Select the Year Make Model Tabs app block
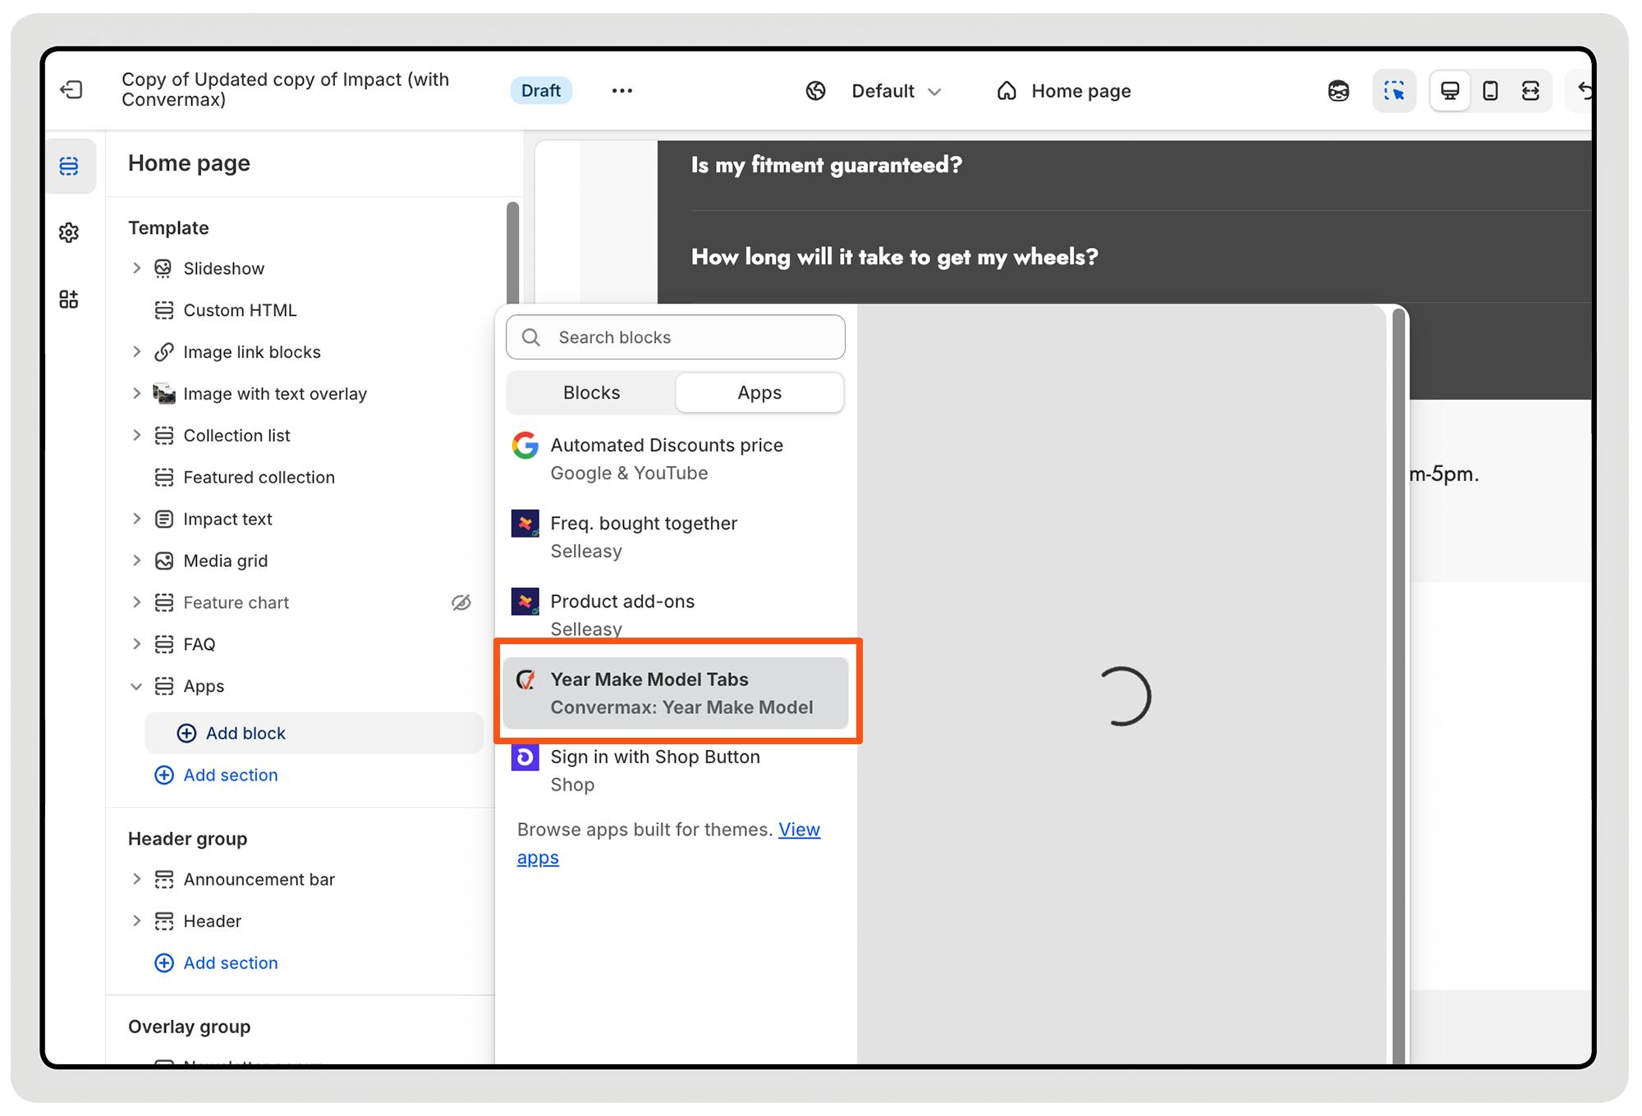Image resolution: width=1642 pixels, height=1116 pixels. (675, 693)
